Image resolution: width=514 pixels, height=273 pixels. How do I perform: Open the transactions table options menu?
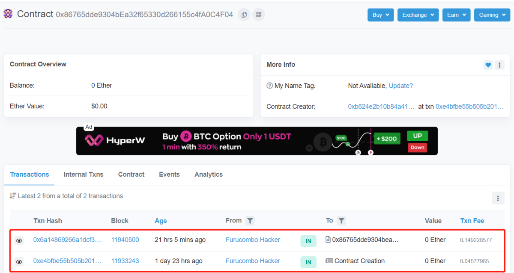pos(498,198)
